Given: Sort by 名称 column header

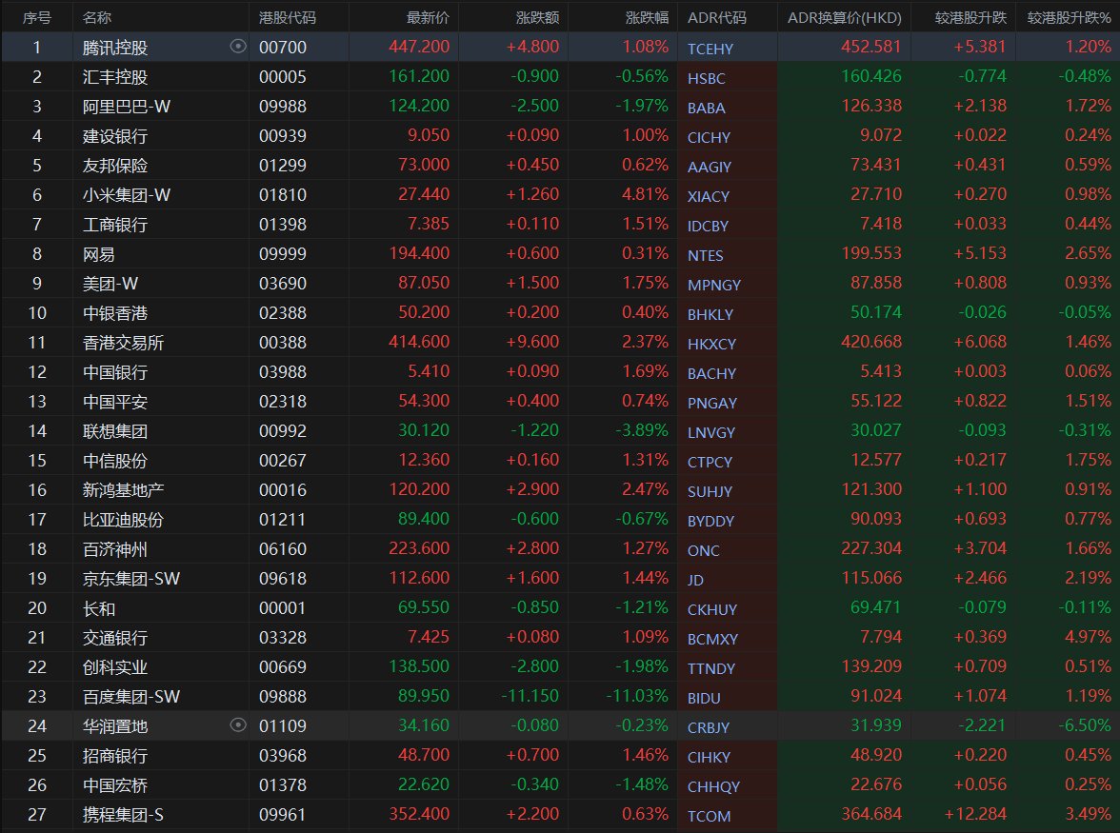Looking at the screenshot, I should coord(97,18).
